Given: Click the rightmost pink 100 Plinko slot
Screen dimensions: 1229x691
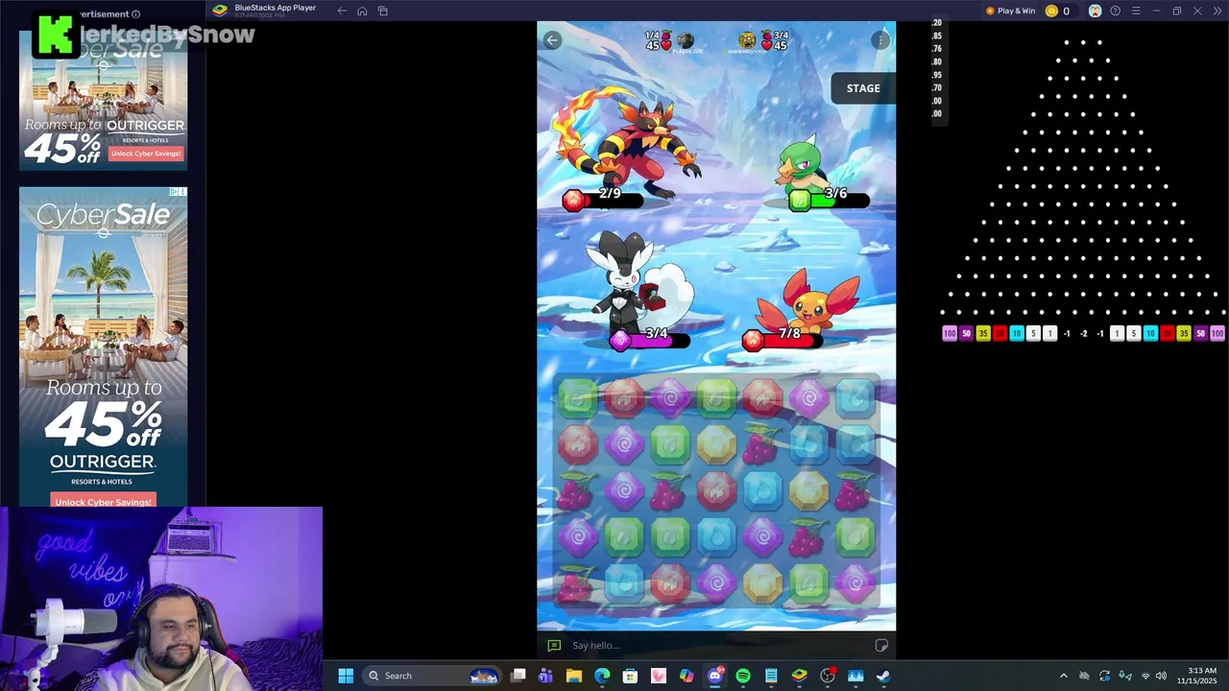Looking at the screenshot, I should pos(1217,333).
